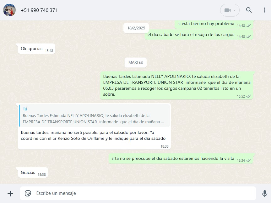
Task: Click read receipt ticks on 16:52 message
Action: tap(248, 96)
